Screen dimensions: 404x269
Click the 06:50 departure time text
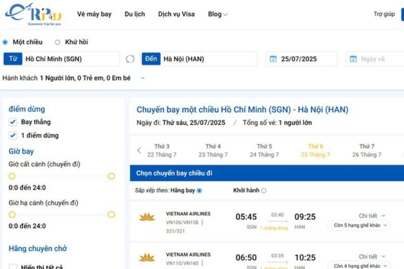(x=246, y=257)
